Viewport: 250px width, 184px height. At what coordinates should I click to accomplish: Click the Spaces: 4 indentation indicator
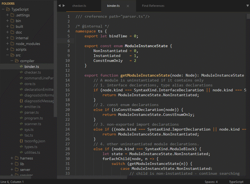click(x=211, y=182)
